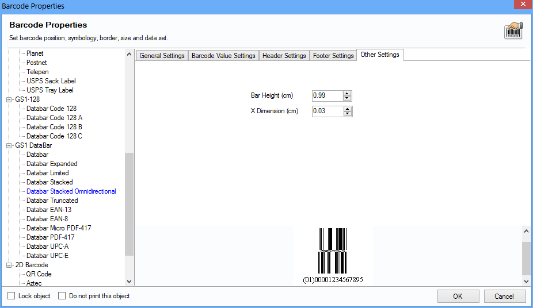Click the X Dimension input field
This screenshot has height=308, width=533.
coord(328,111)
